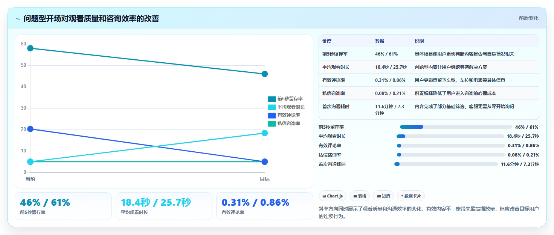
Task: Click the panel title 问题型开场对观看质量和咨询效率的改善
Action: [91, 18]
